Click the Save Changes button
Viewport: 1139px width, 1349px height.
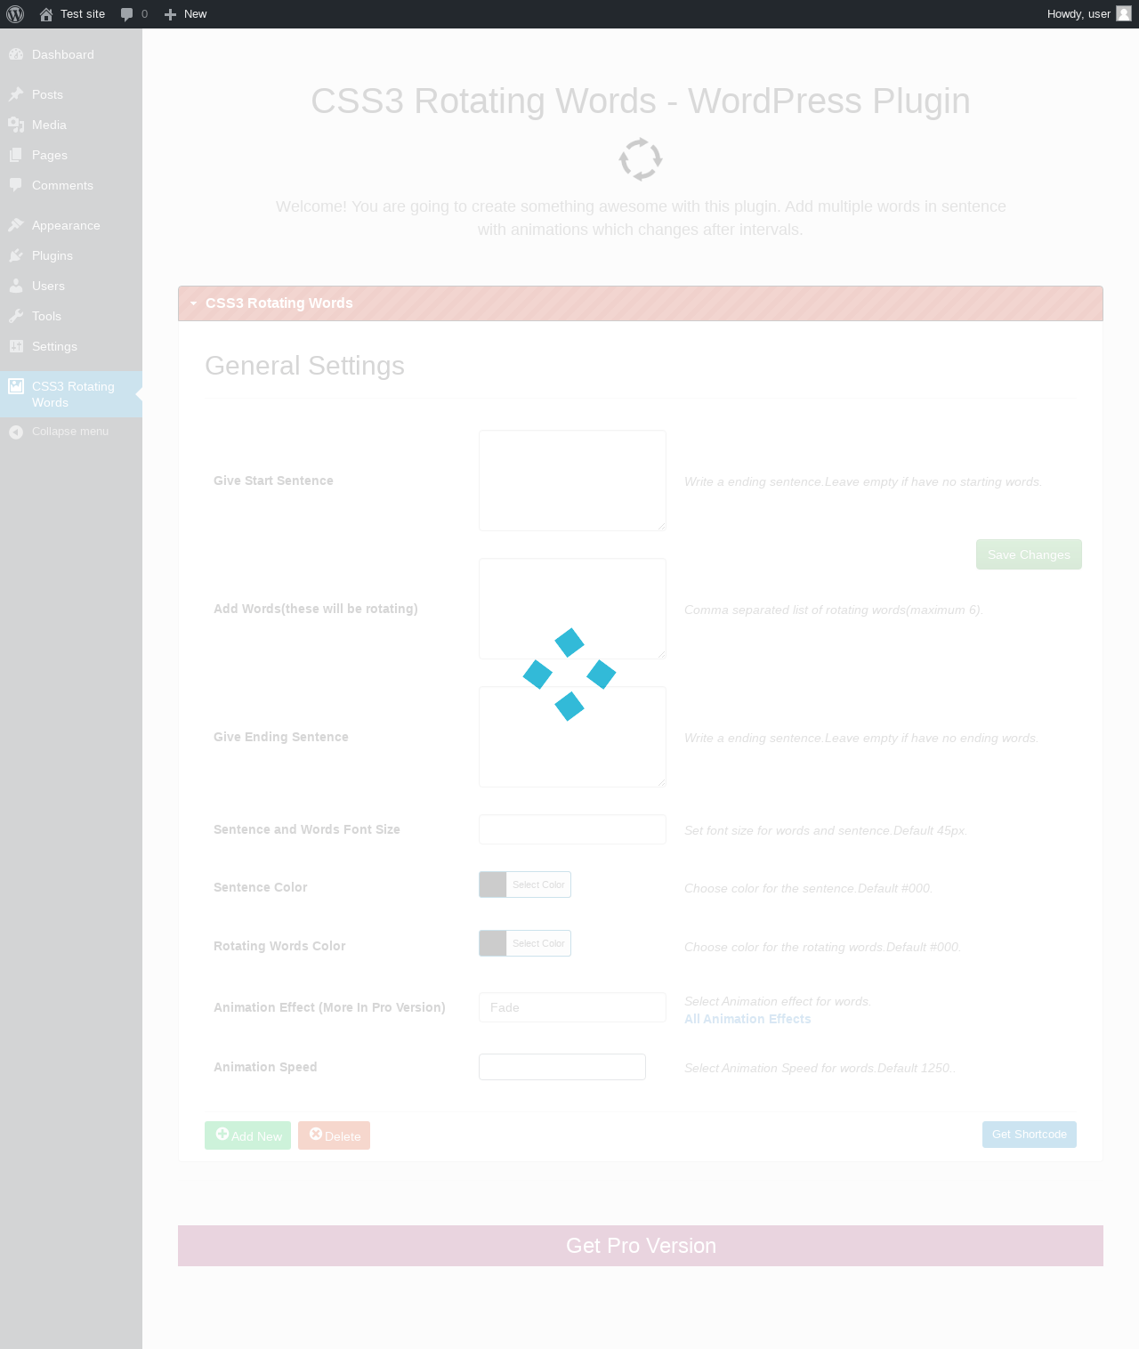(x=1029, y=554)
